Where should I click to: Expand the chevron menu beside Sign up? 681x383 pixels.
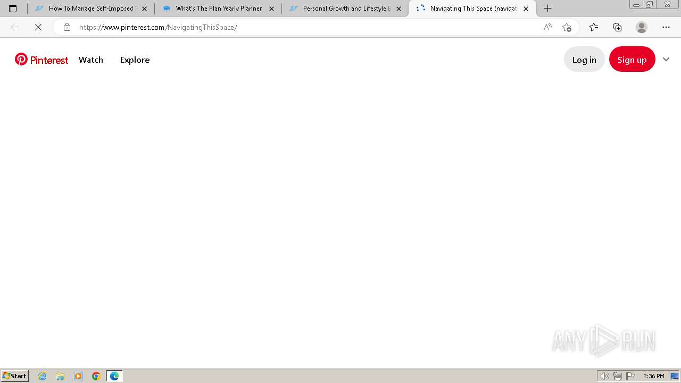pos(666,60)
